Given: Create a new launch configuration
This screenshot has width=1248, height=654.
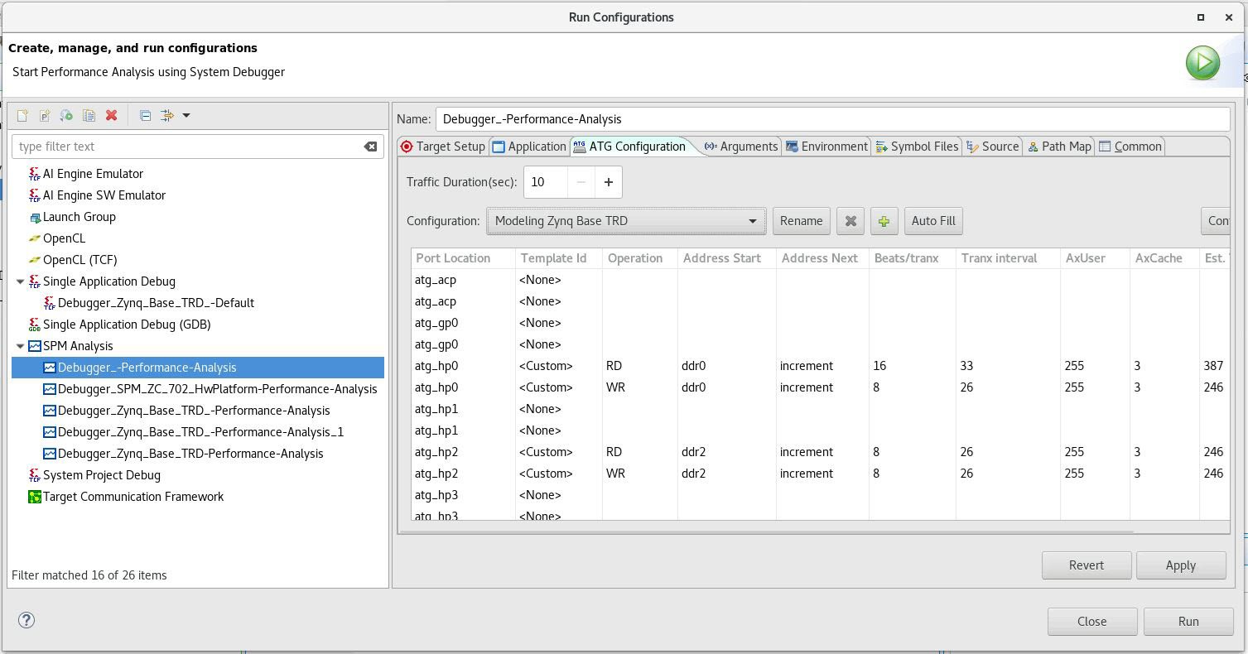Looking at the screenshot, I should (x=22, y=115).
